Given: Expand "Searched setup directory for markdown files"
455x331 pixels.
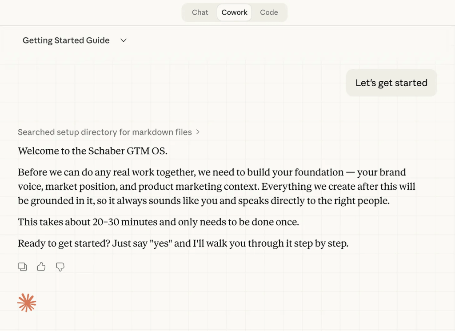Looking at the screenshot, I should point(105,132).
